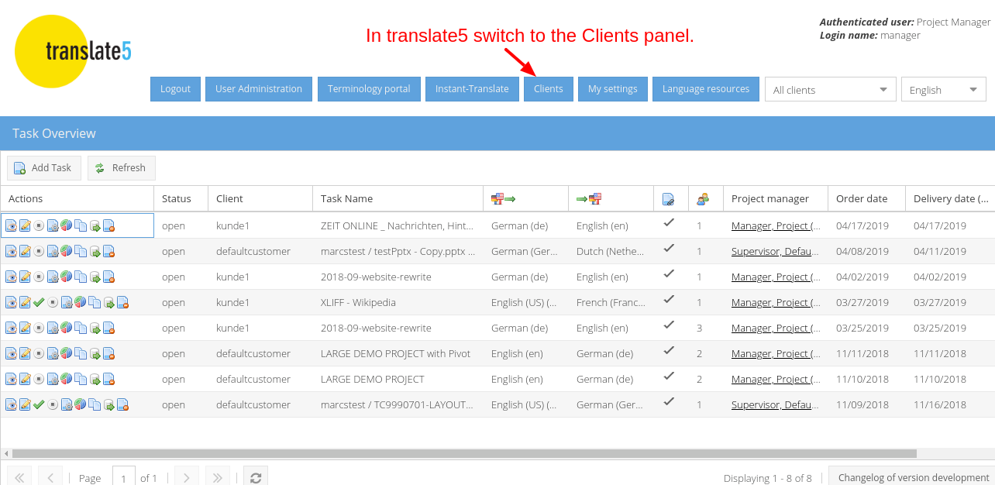Open Instant-Translate
Screen dimensions: 995x485
coord(472,89)
